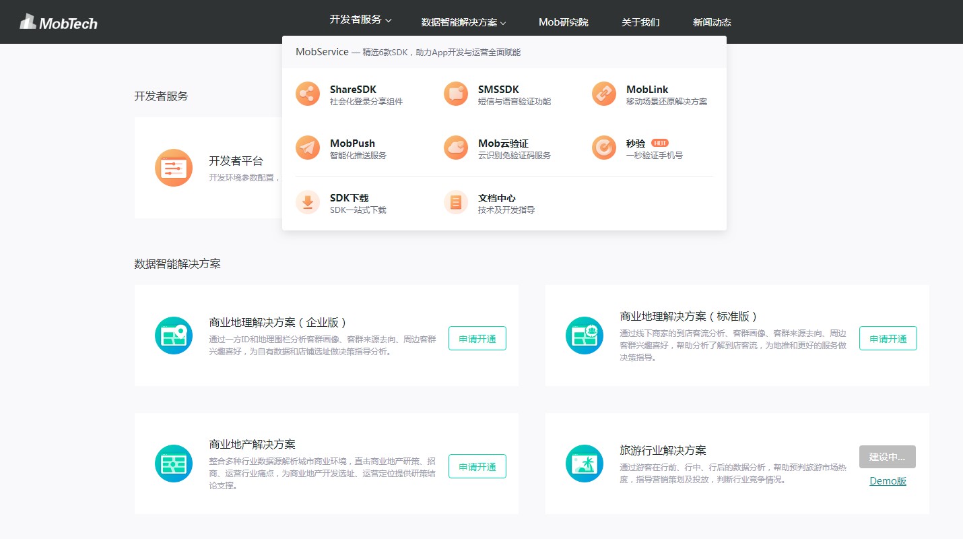Click the 商业地产解决方案 title

(x=252, y=445)
